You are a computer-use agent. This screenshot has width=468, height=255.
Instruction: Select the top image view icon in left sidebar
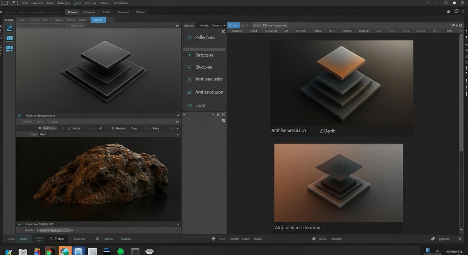pos(9,28)
